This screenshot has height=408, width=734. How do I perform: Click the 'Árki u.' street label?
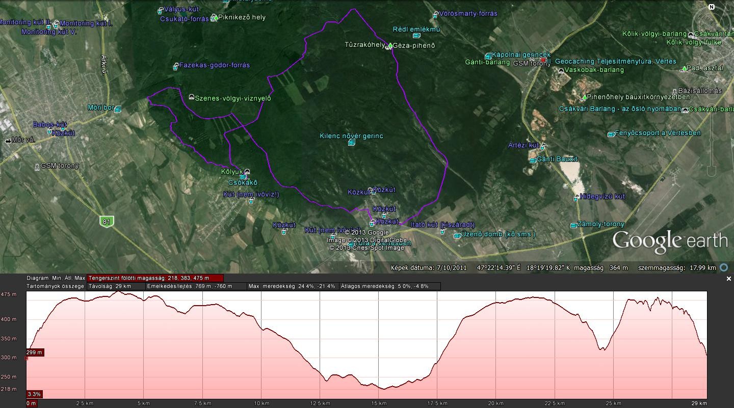click(104, 65)
